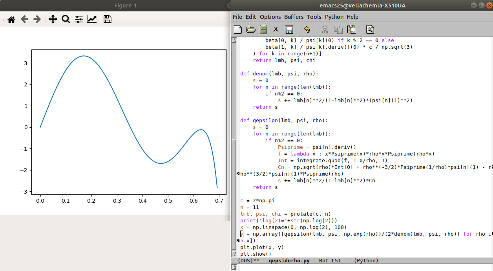Viewport: 493px width, 271px height.
Task: Click the Emacs open file folder icon
Action: pos(250,29)
